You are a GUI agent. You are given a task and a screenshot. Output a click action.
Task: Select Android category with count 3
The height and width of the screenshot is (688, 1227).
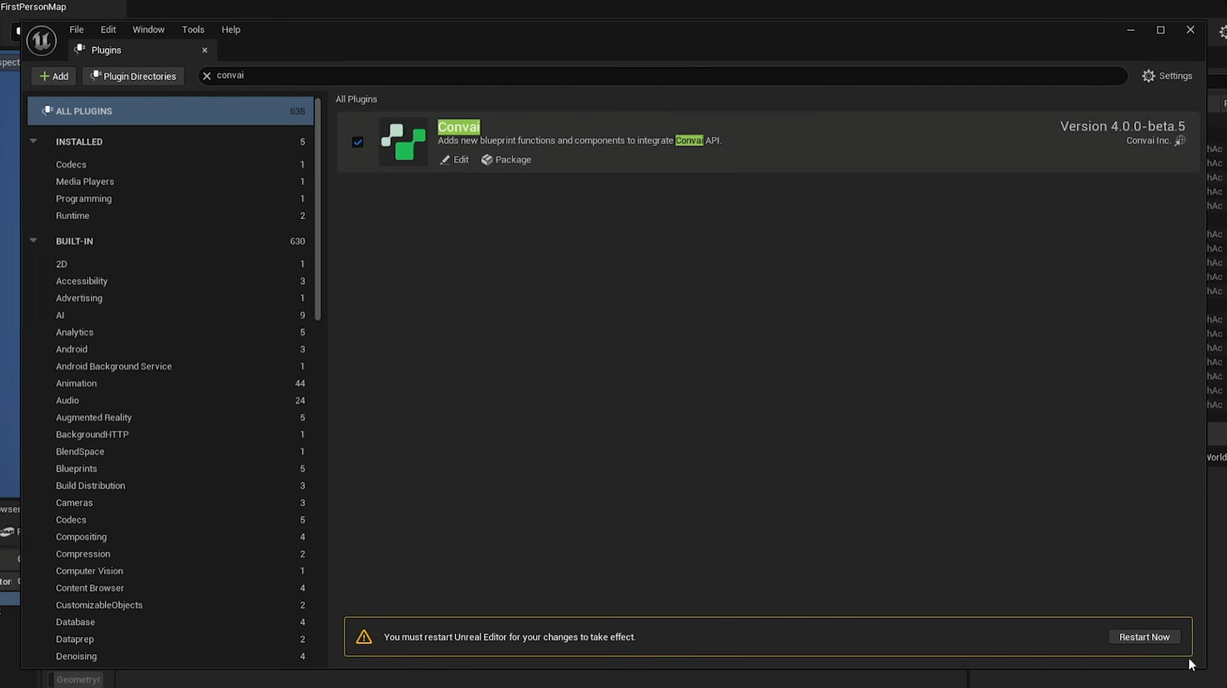(x=171, y=349)
